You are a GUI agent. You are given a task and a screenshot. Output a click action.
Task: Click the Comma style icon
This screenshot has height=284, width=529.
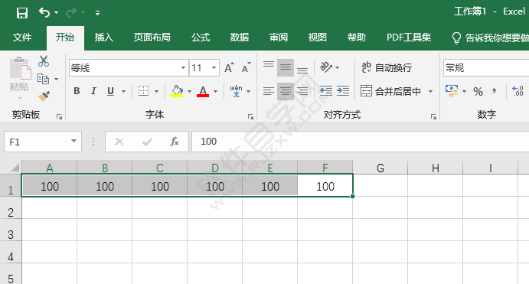tap(495, 91)
